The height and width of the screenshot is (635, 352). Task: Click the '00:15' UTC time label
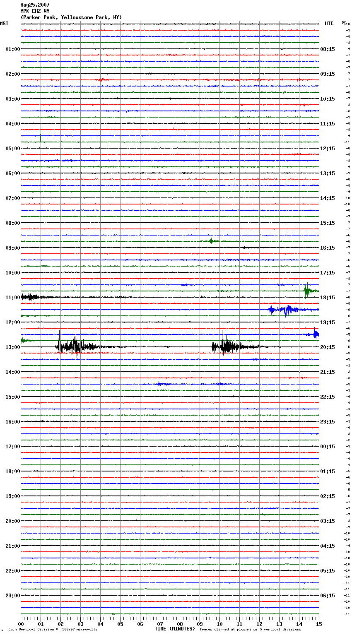328,447
